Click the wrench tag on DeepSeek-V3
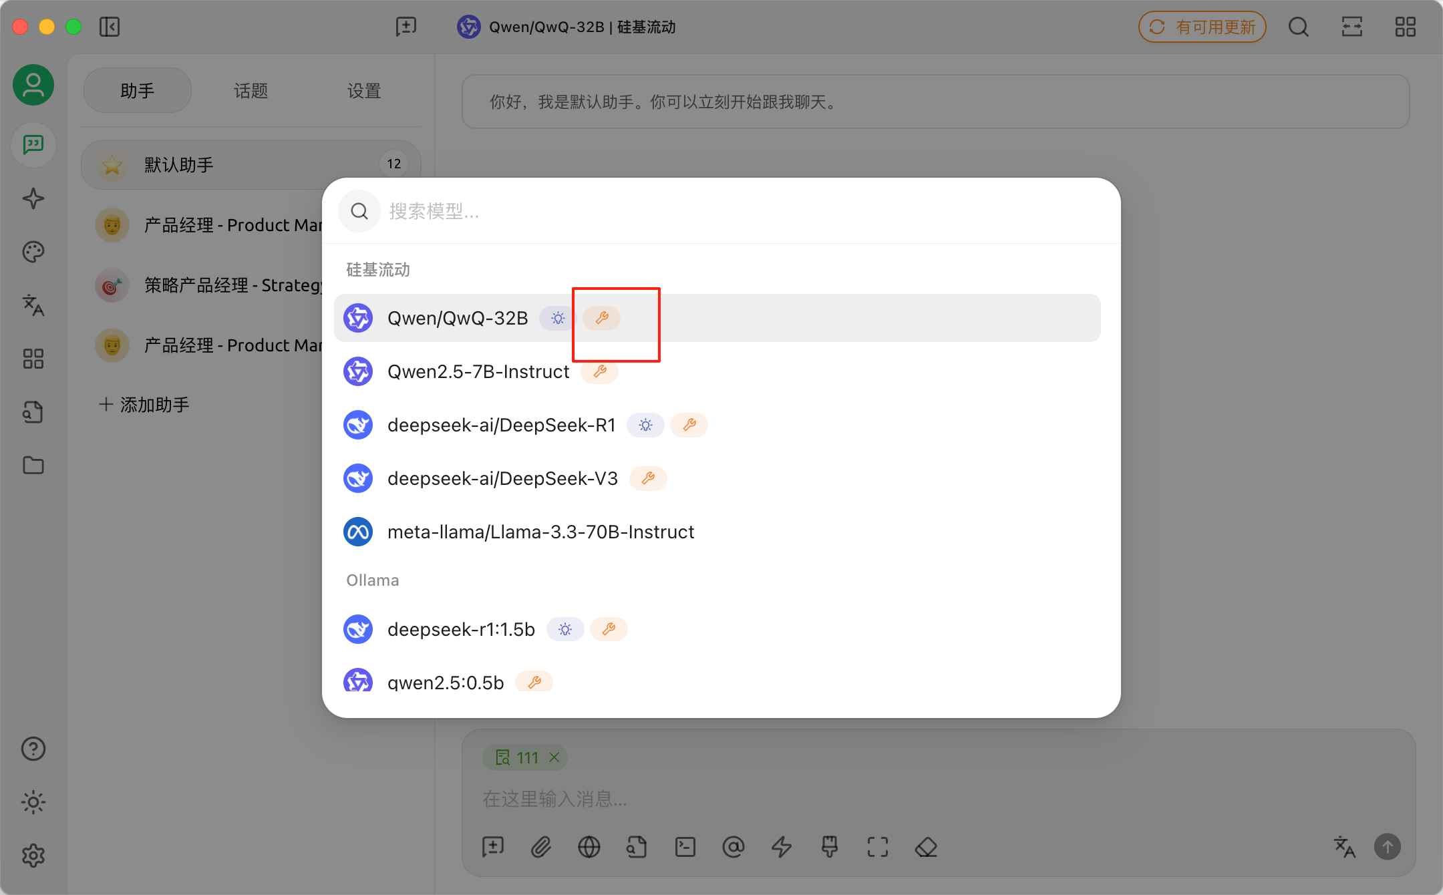1443x895 pixels. click(648, 478)
